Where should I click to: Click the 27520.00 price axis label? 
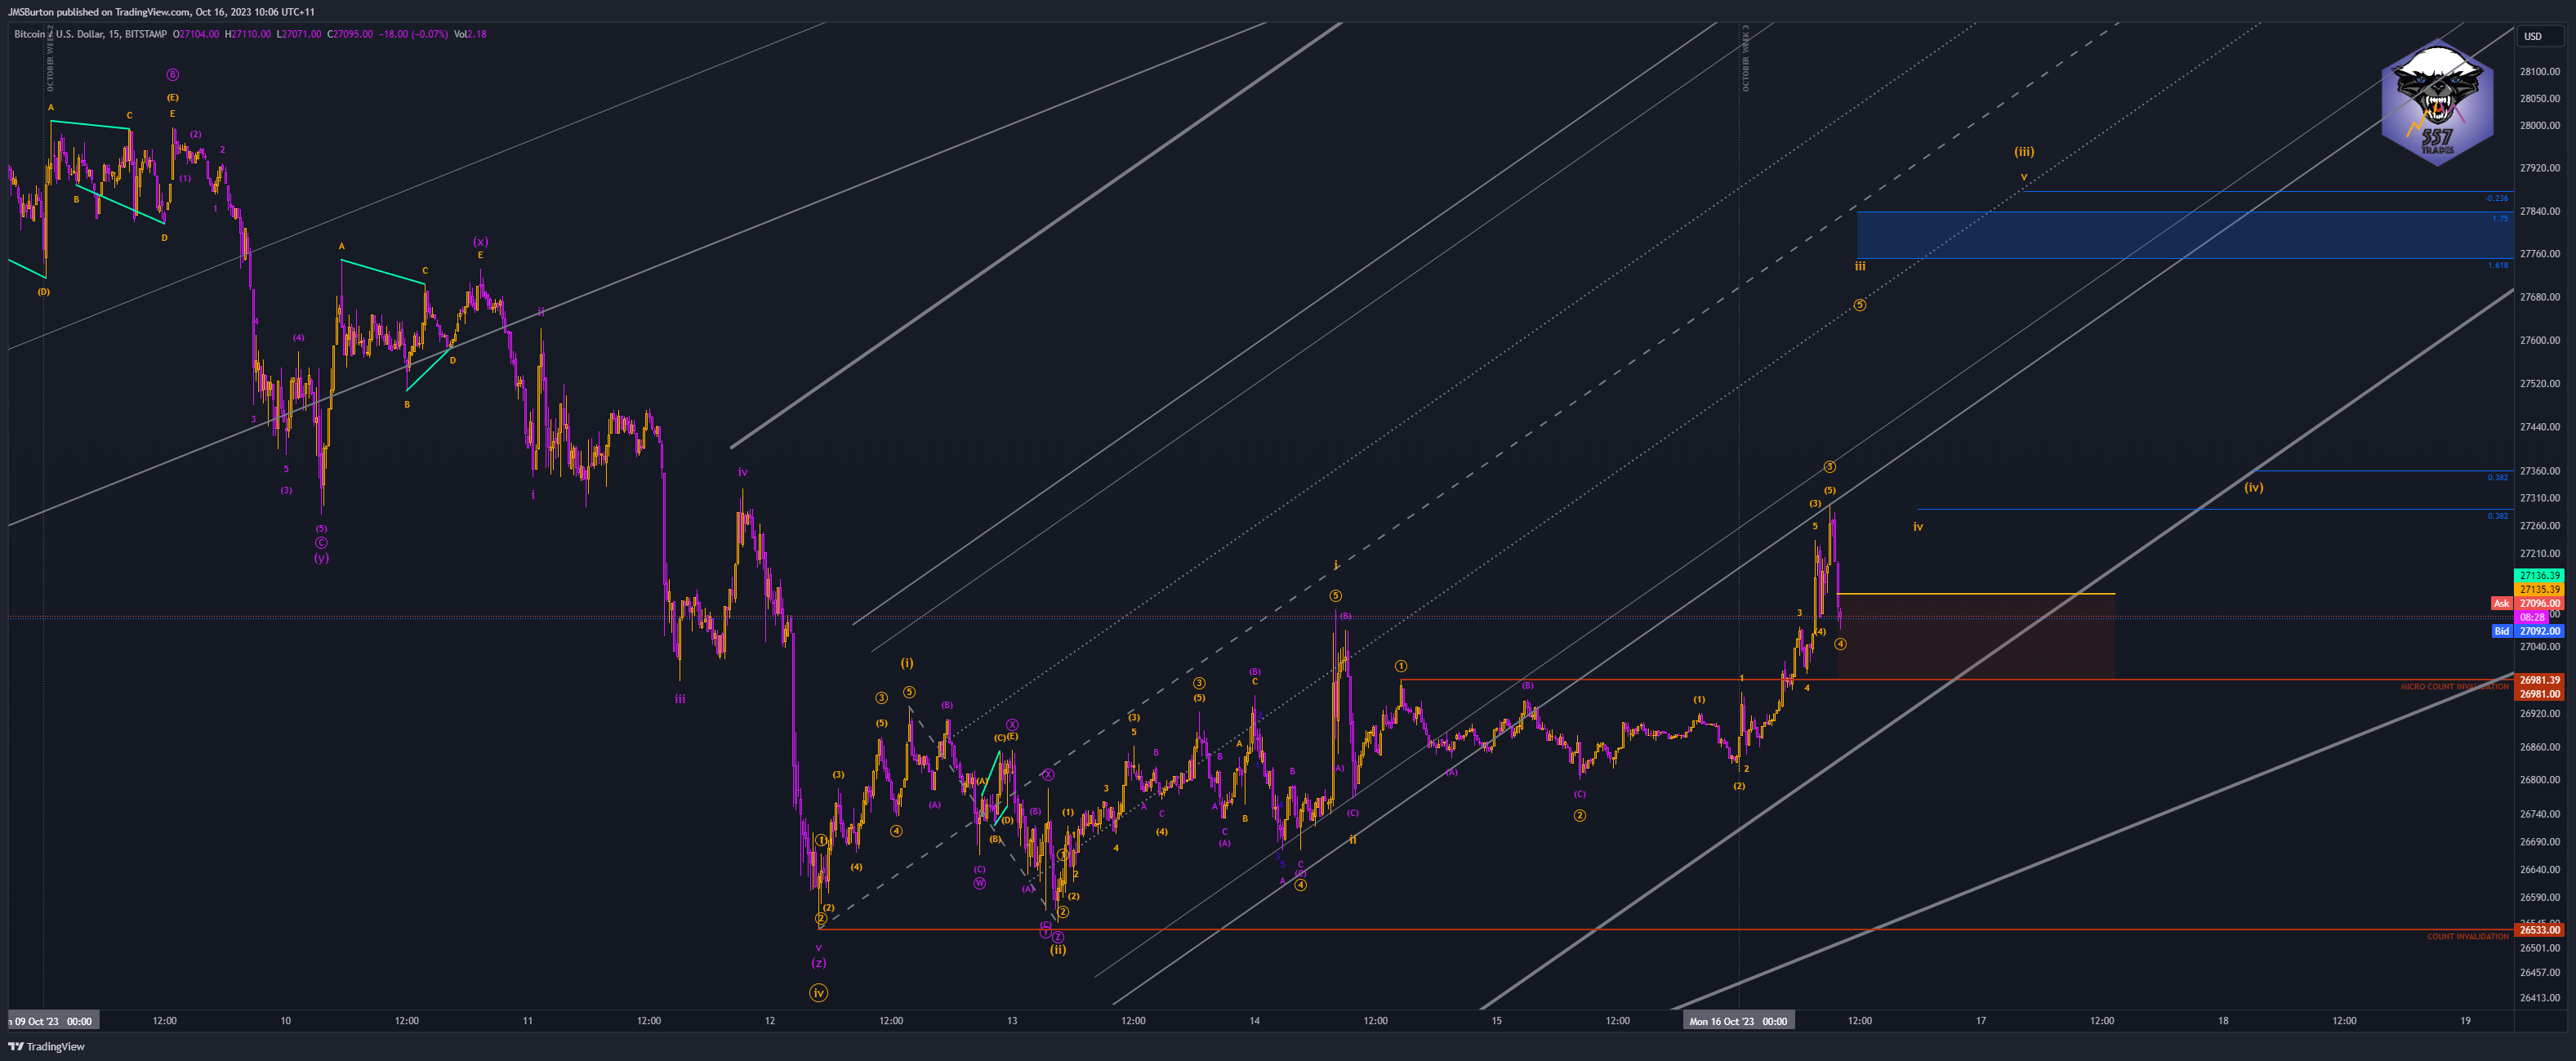tap(2540, 384)
